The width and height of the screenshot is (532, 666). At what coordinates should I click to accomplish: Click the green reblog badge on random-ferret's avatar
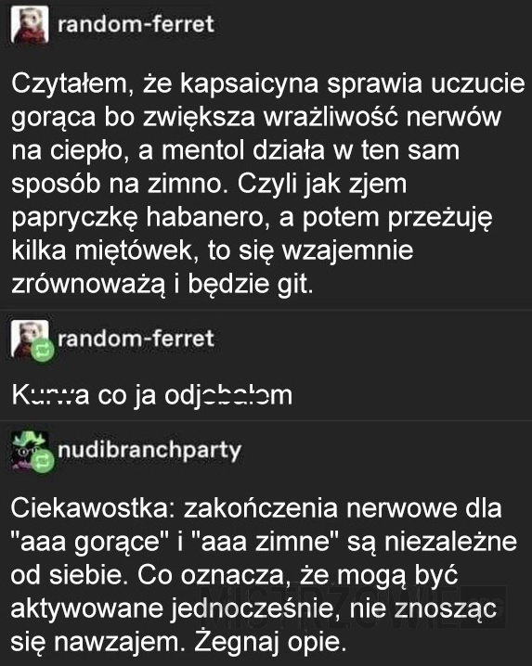pos(43,351)
